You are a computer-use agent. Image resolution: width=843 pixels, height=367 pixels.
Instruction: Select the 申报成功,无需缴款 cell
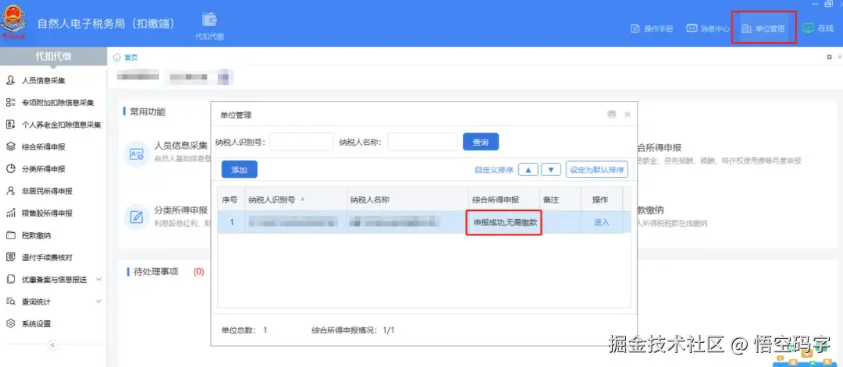coord(503,222)
